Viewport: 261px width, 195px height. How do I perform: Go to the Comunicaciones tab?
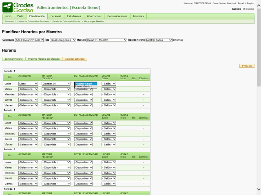(x=117, y=16)
